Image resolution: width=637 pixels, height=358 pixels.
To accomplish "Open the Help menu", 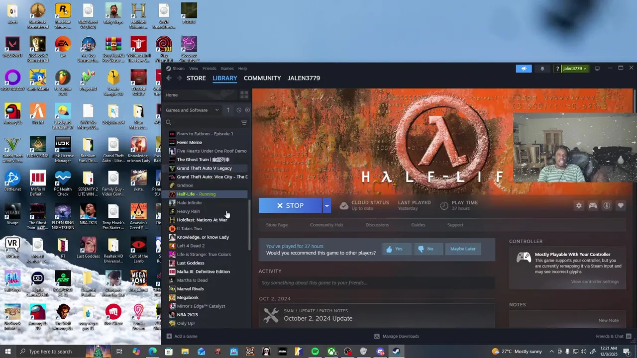I will (242, 69).
